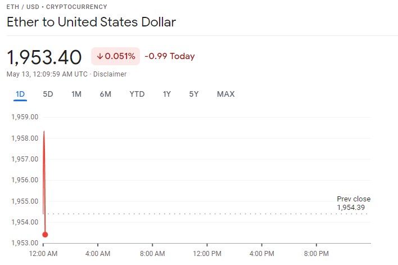Click the down arrow percentage badge
Screen dimensions: 398x265
coord(115,56)
